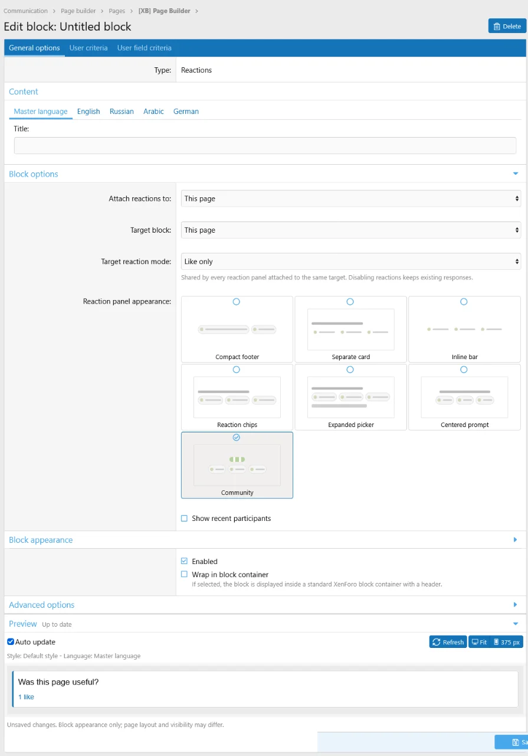Click the Compact footer appearance thumbnail

point(237,330)
